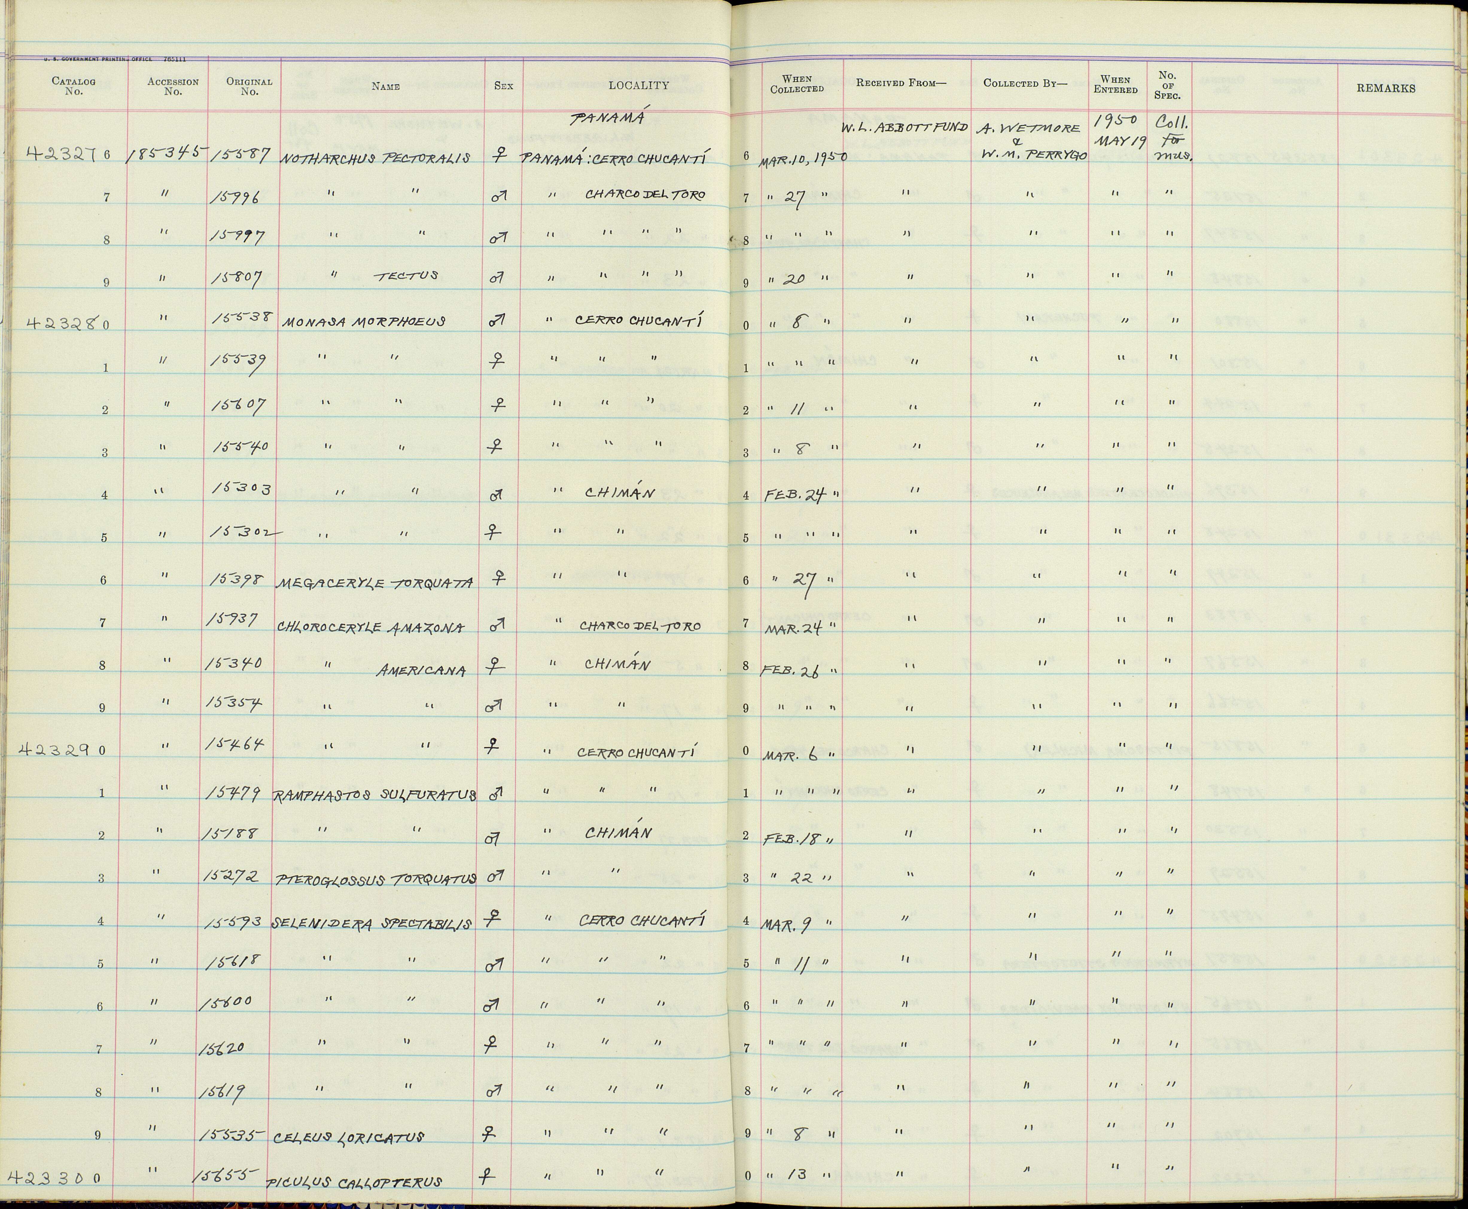Viewport: 1468px width, 1209px height.
Task: Click the male sex symbol in row 15996
Action: (x=499, y=197)
